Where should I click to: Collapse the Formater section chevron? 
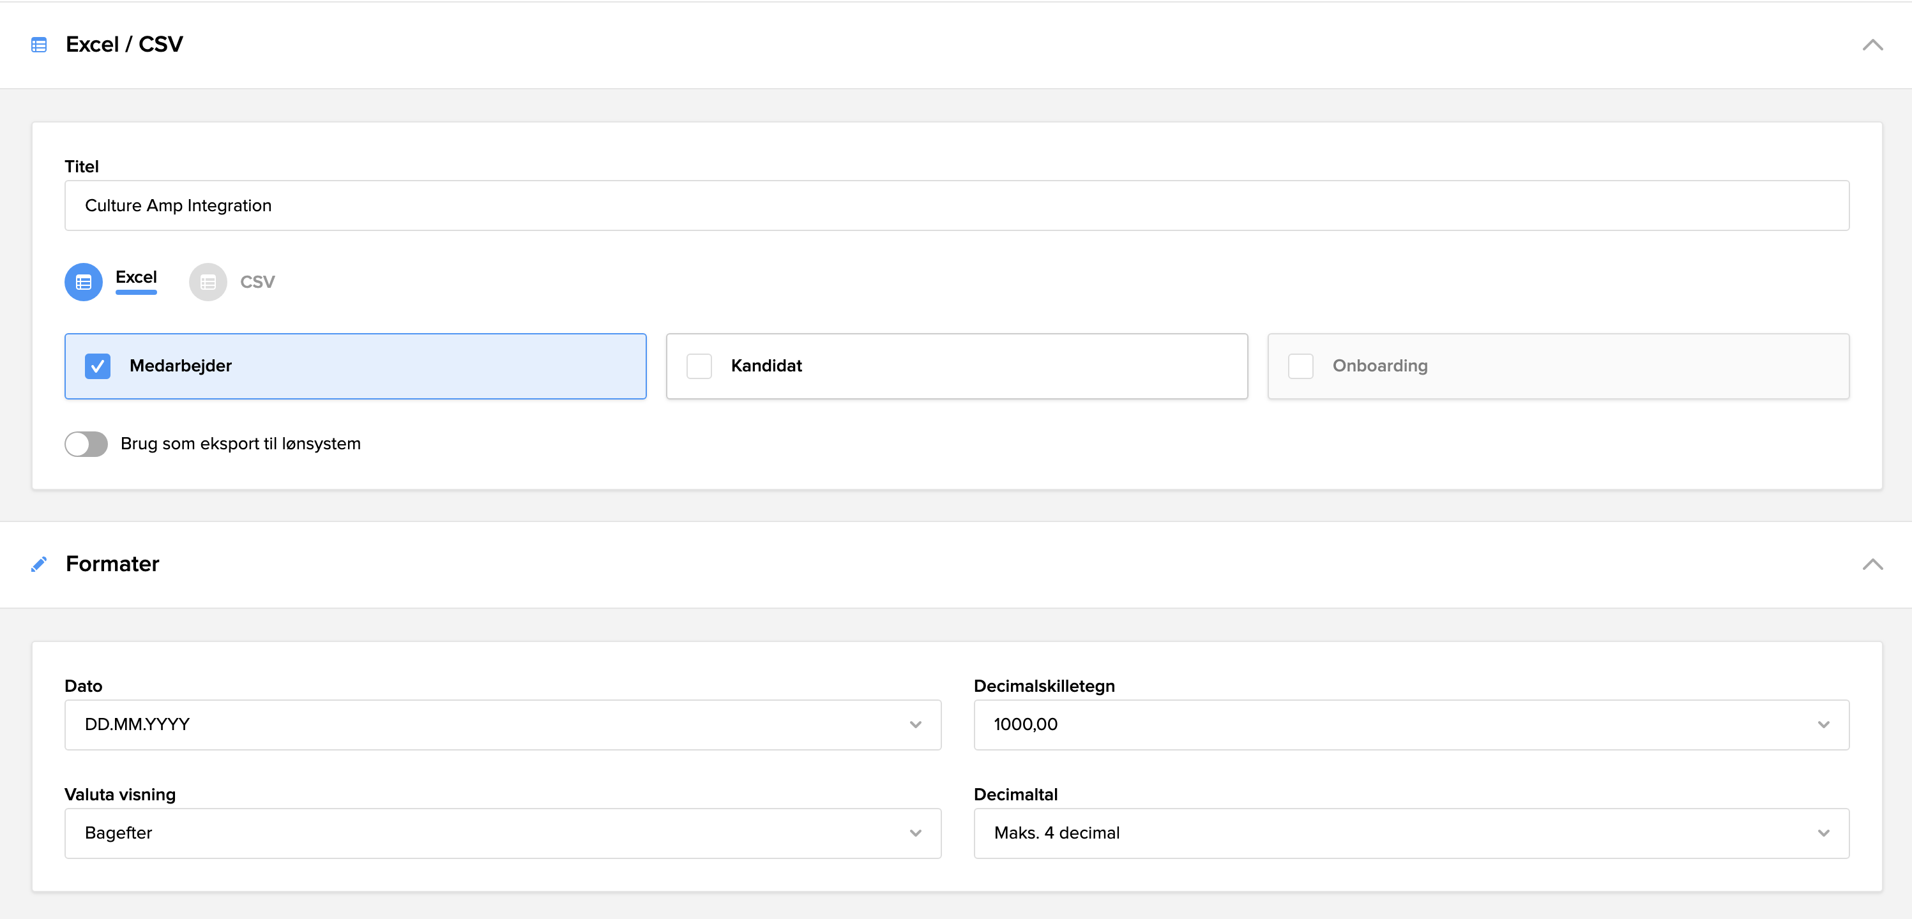coord(1872,564)
